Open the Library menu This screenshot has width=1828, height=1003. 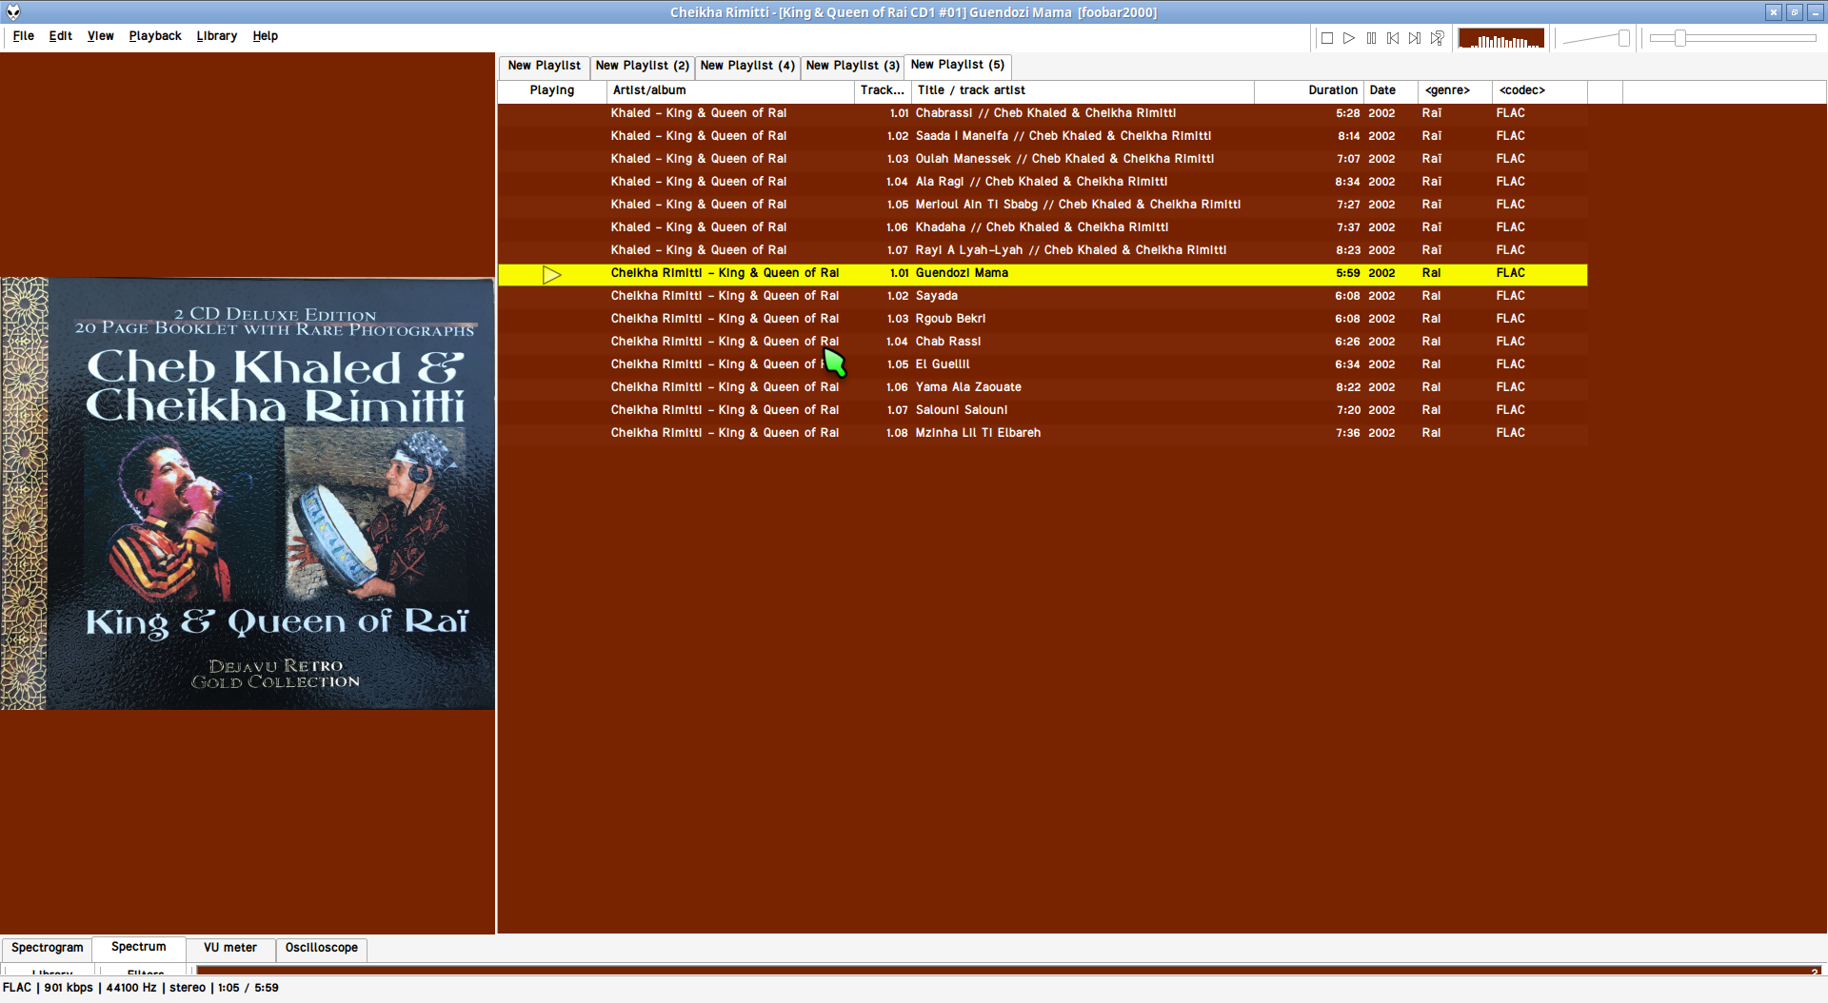[x=217, y=36]
